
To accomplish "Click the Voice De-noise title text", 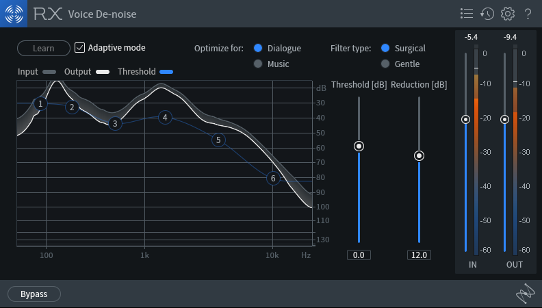I will (x=103, y=14).
